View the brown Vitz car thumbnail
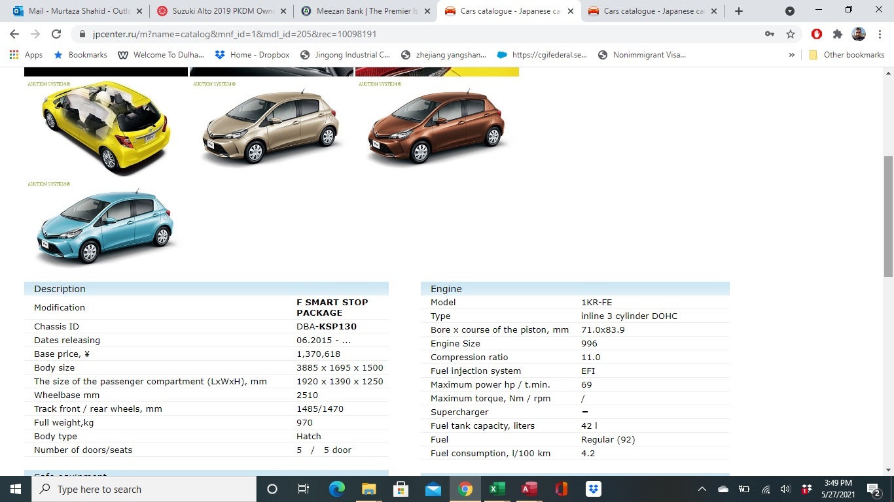 pos(437,127)
